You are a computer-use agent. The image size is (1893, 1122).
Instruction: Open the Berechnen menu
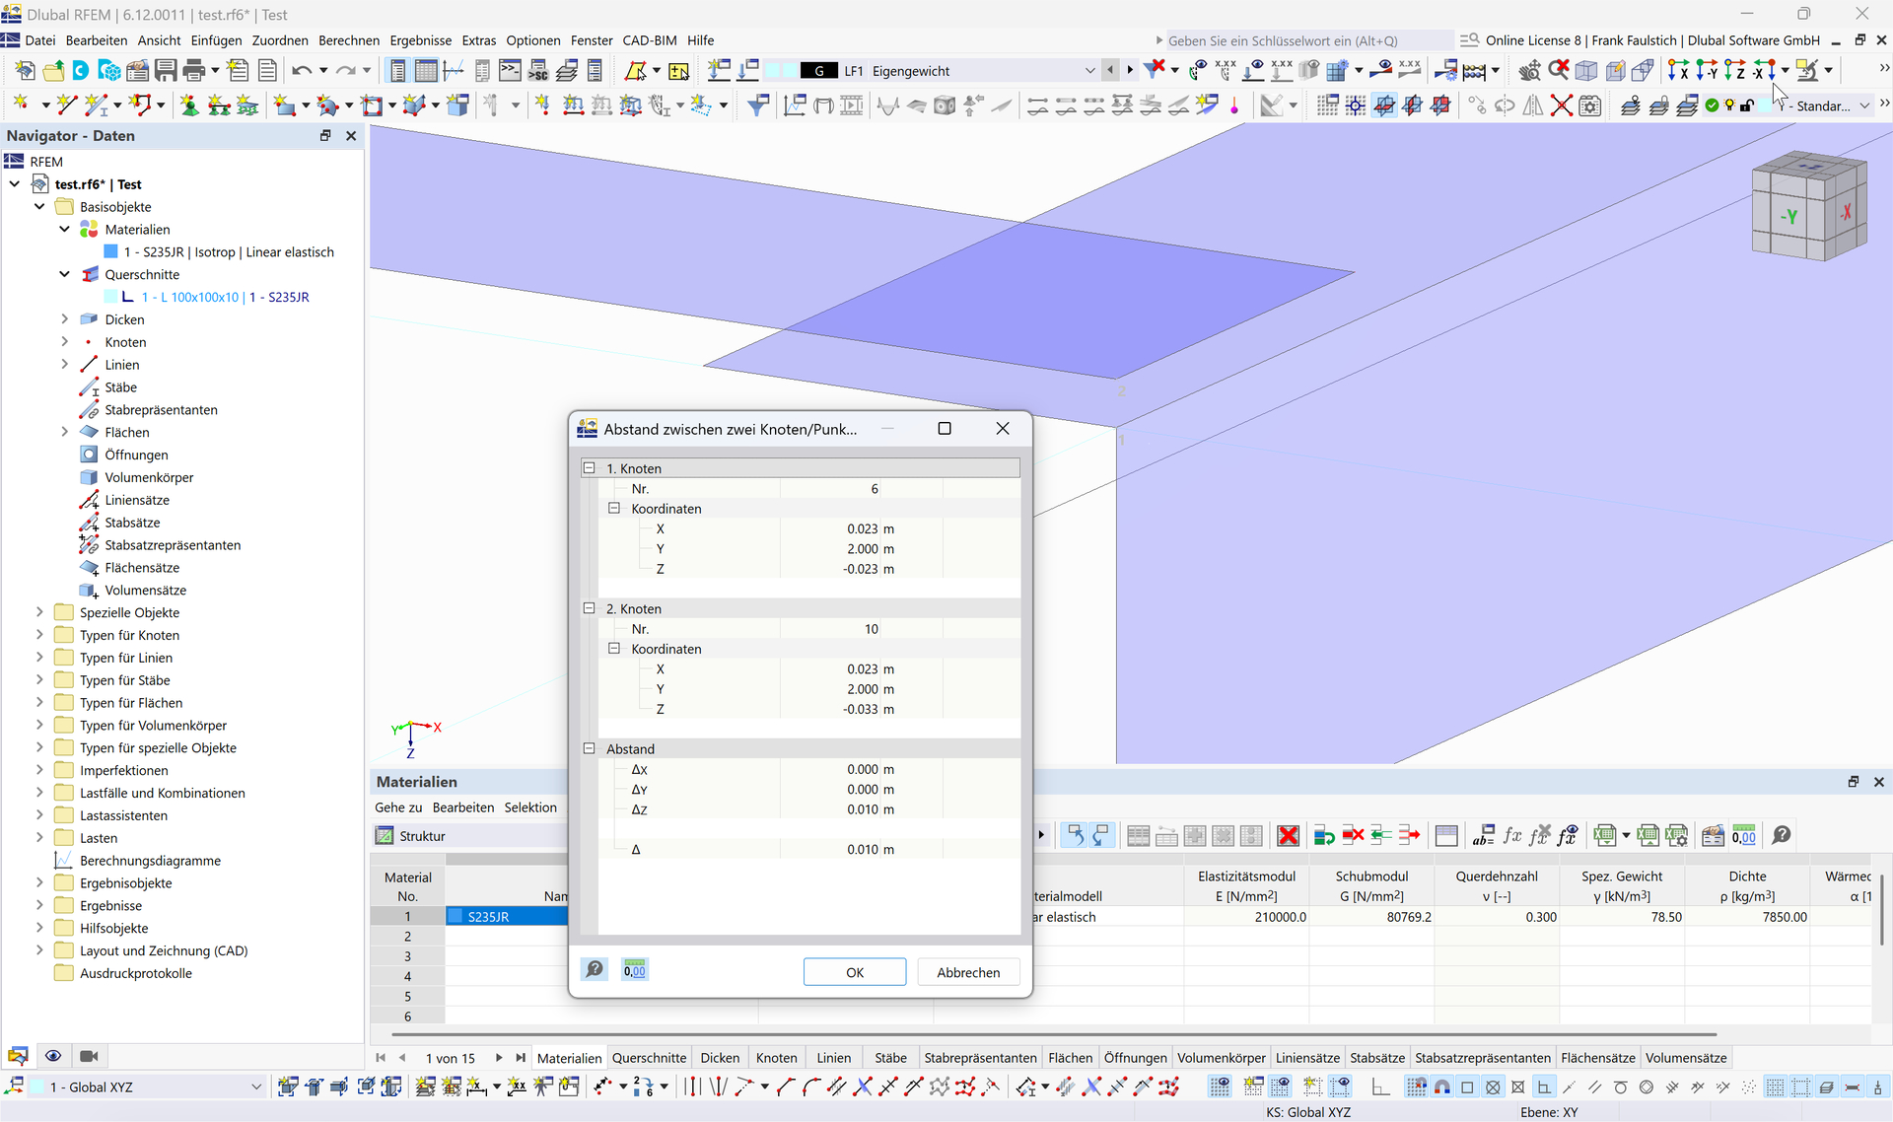[x=348, y=40]
